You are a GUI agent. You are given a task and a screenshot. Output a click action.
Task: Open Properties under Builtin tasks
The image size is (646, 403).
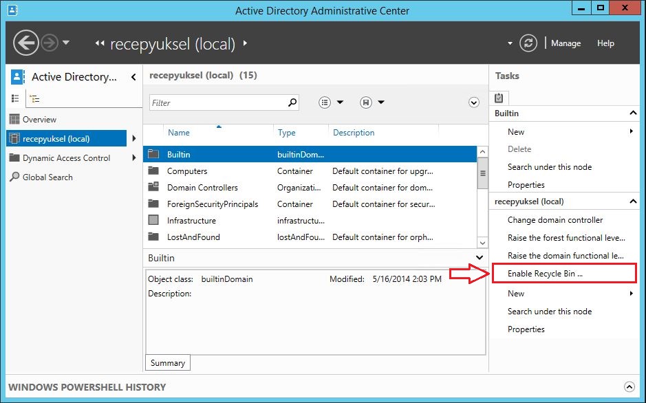(x=526, y=185)
